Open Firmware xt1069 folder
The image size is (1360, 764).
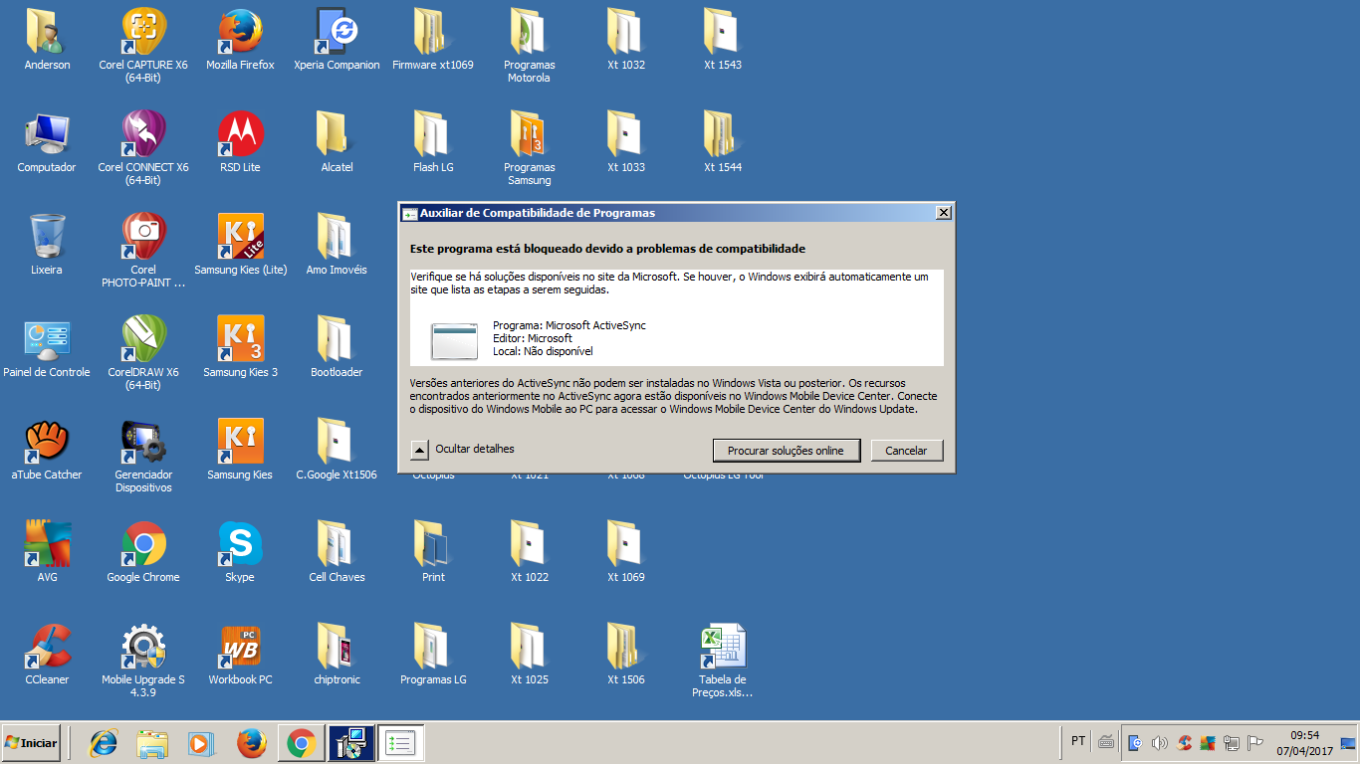coord(433,40)
